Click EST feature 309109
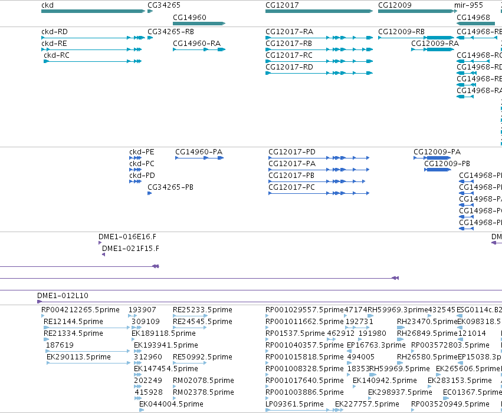 pyautogui.click(x=145, y=322)
